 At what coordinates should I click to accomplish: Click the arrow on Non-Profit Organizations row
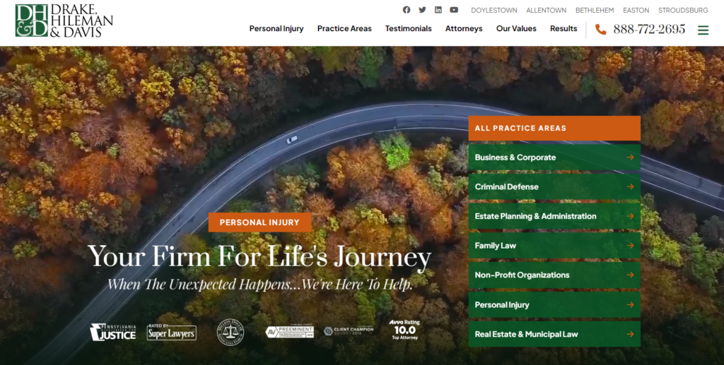[630, 275]
